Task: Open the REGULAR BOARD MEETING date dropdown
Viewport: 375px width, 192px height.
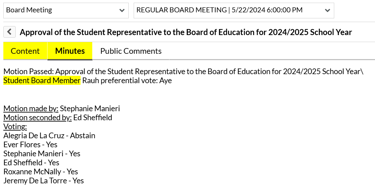Action: (234, 10)
